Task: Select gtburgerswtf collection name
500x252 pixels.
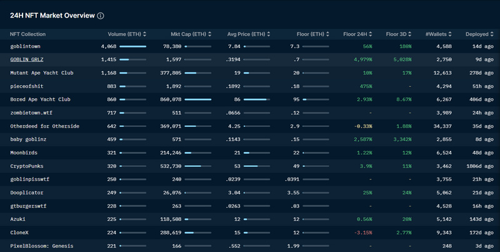Action: (x=28, y=206)
